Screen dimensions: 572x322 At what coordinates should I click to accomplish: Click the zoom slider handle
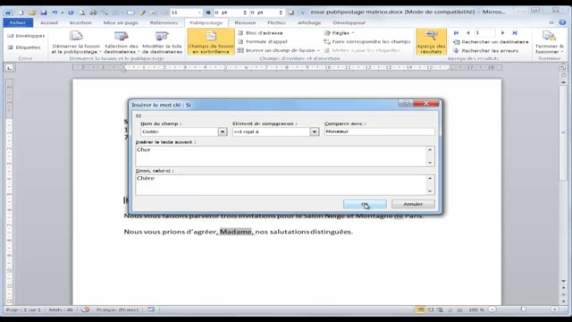click(524, 309)
